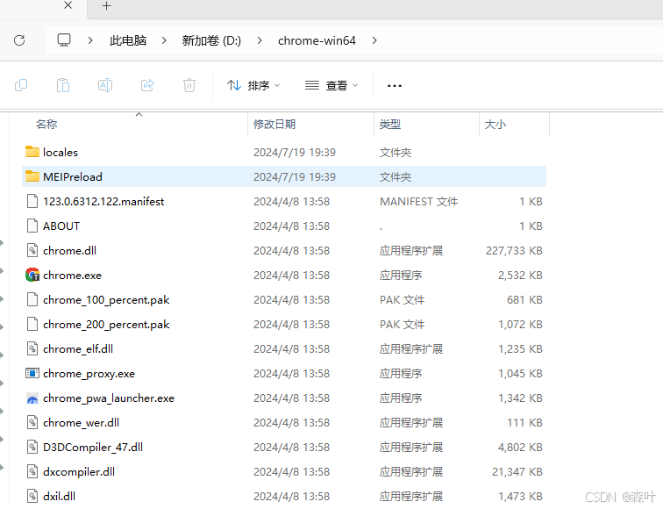Click the ABOUT file icon

(x=32, y=226)
